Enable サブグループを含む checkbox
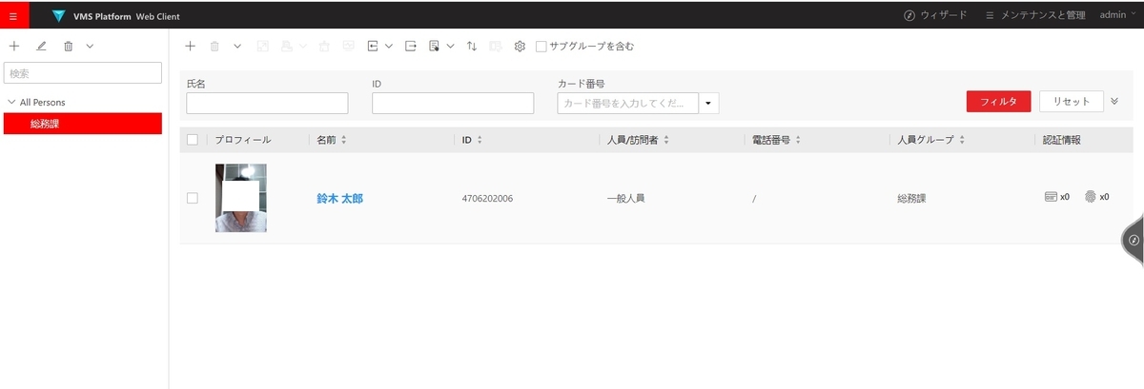The image size is (1144, 389). coord(541,46)
